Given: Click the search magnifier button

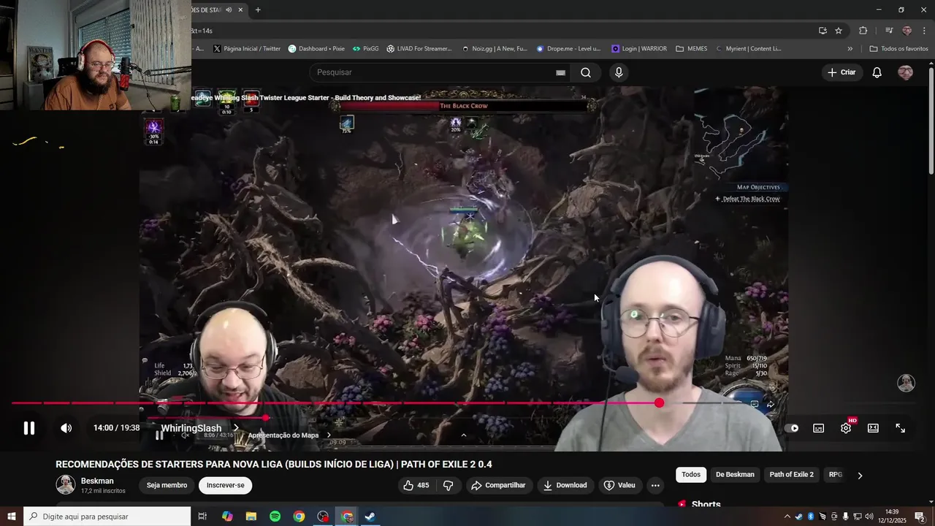Looking at the screenshot, I should 586,72.
